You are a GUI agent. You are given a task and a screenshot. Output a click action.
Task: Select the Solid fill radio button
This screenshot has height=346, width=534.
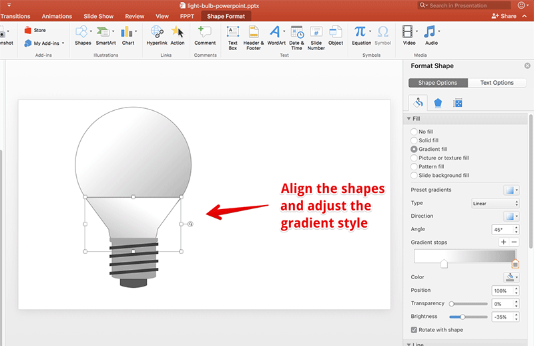coord(415,141)
